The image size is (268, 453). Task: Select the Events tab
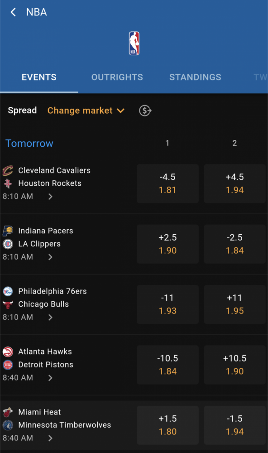click(39, 77)
